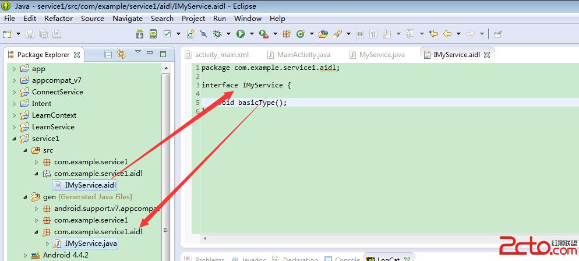Open the Android SDK Manager icon
The width and height of the screenshot is (579, 261).
[x=140, y=34]
